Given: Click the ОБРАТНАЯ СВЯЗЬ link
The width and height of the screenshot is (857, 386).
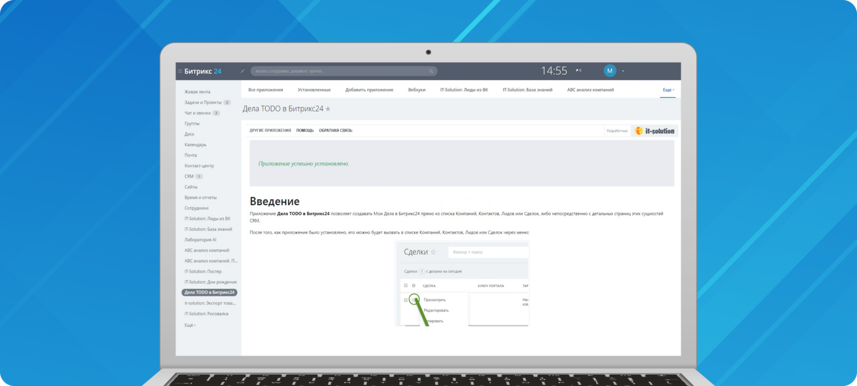Looking at the screenshot, I should click(x=336, y=131).
